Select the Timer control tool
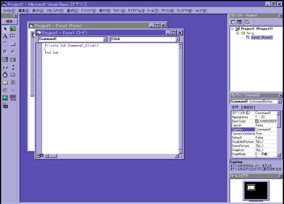 point(5,74)
